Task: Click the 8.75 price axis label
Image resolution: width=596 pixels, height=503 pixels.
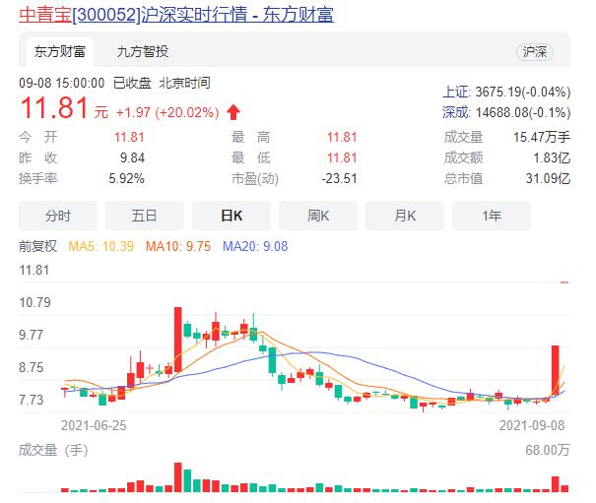Action: (x=32, y=368)
